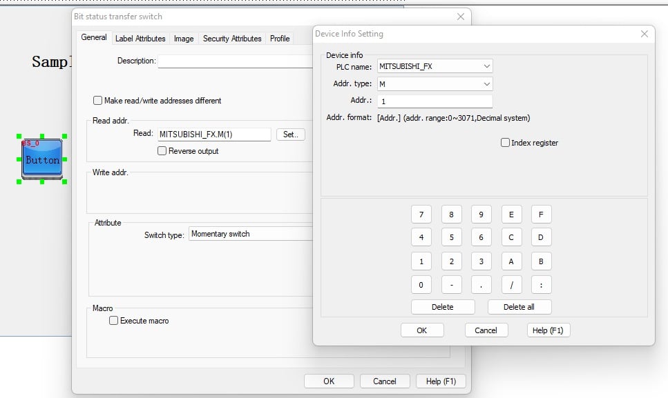This screenshot has height=398, width=668.
Task: Enable the Index register checkbox
Action: (505, 142)
